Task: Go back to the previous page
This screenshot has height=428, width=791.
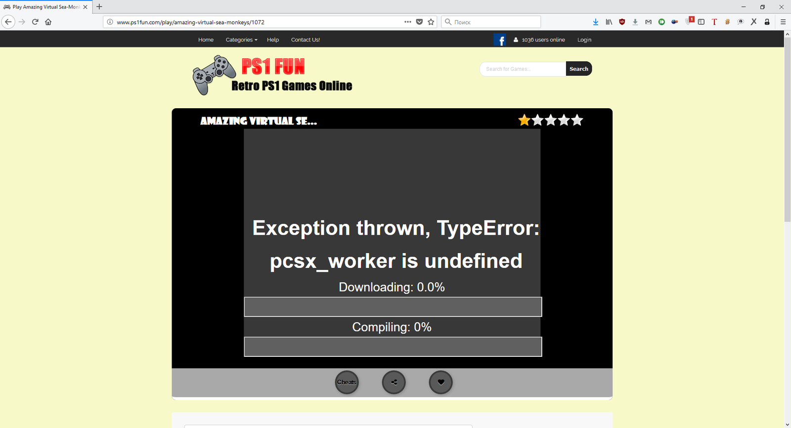Action: [8, 22]
